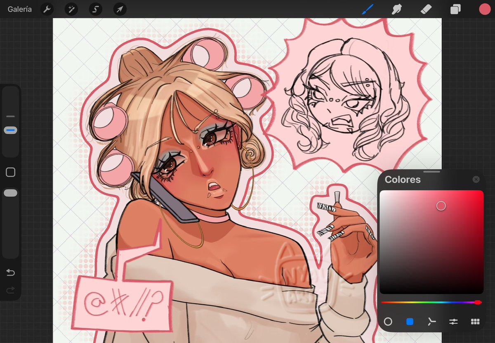Click the Colores panel drag handle bar
Image resolution: width=495 pixels, height=343 pixels.
coord(431,171)
